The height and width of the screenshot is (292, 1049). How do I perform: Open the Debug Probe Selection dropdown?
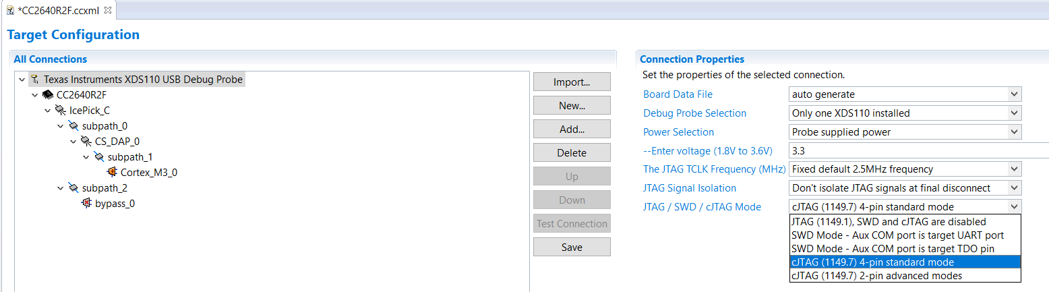[x=1013, y=113]
